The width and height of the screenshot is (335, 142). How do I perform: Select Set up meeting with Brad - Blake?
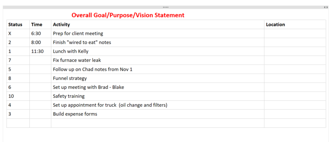[x=158, y=87]
